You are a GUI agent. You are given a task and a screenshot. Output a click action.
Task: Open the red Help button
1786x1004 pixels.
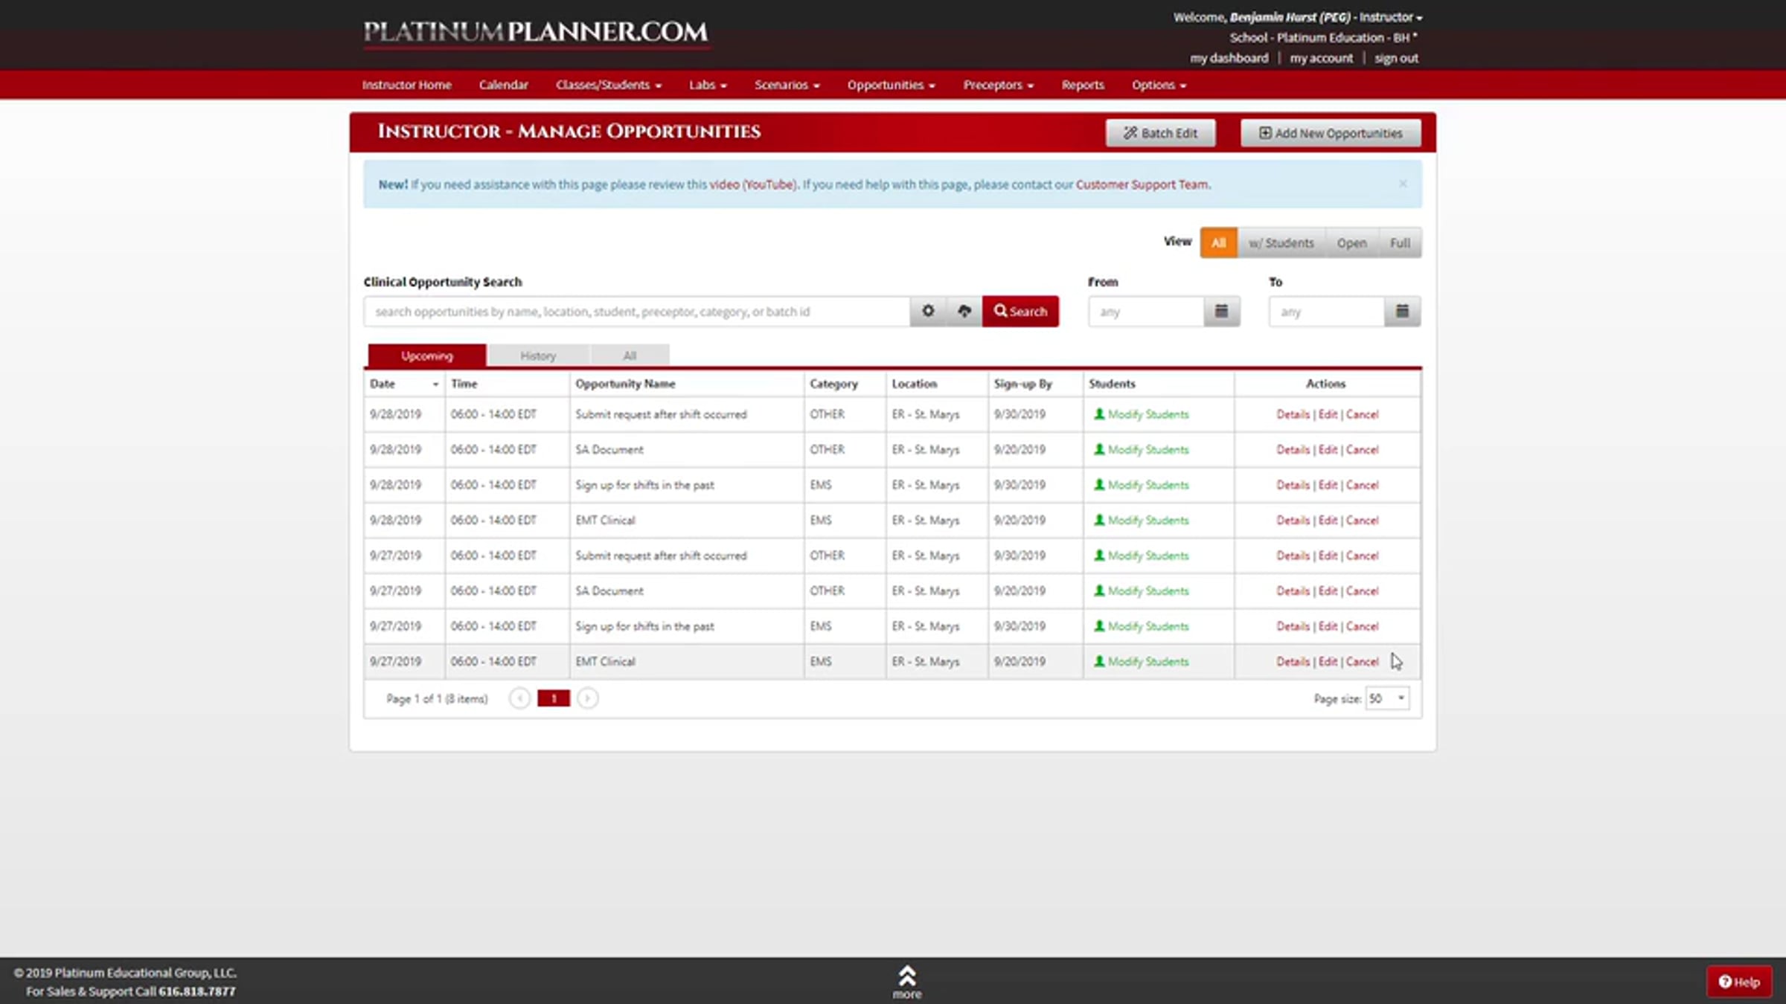click(1739, 982)
